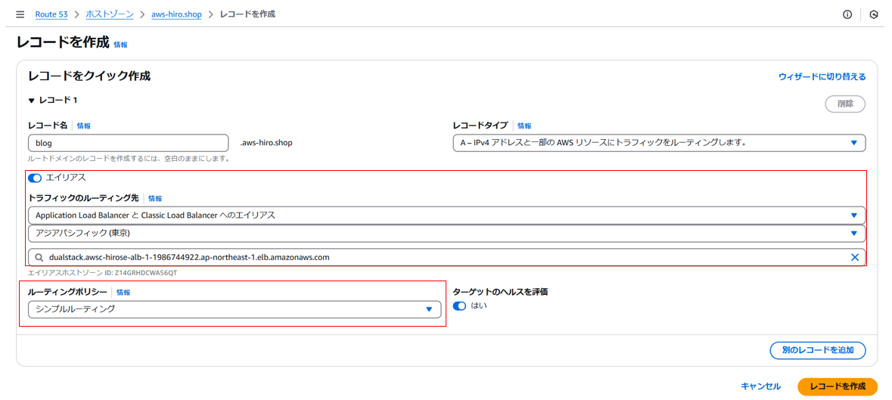
Task: Click the hexagon settings icon at top right
Action: tap(875, 14)
